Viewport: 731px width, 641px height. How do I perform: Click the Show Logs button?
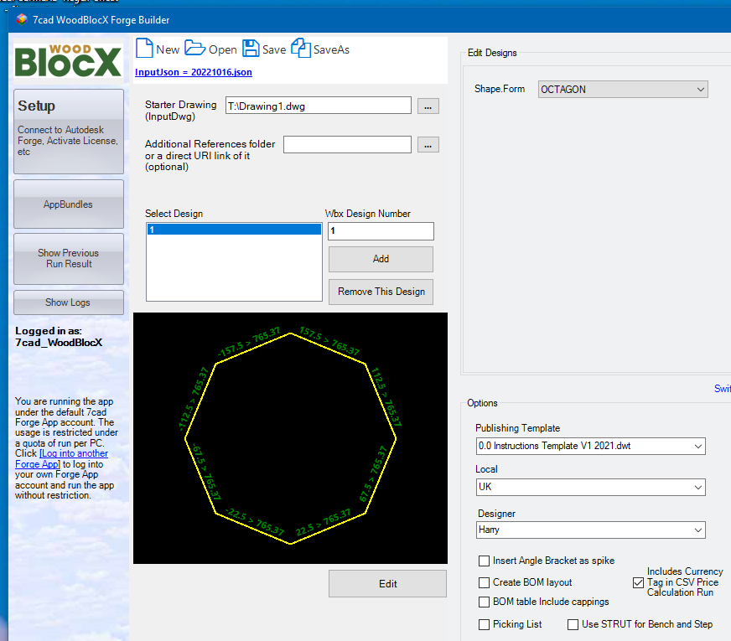(69, 302)
